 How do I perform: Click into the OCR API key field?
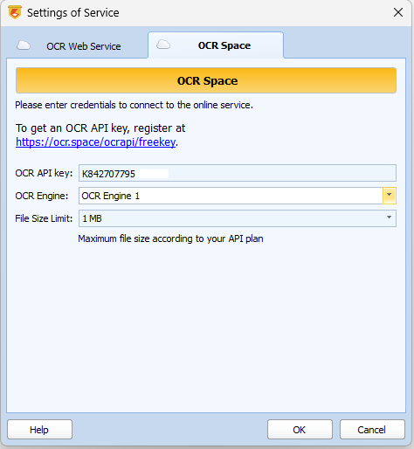pos(238,173)
